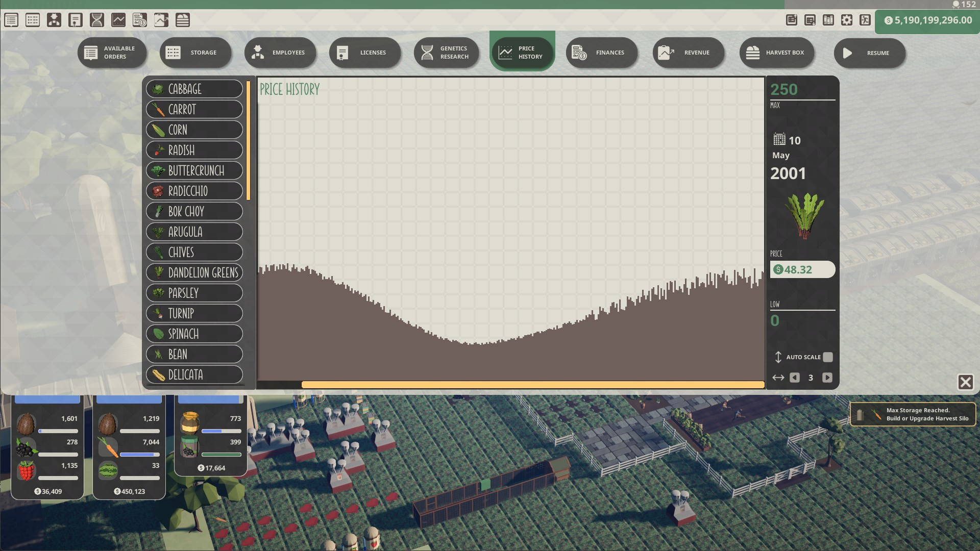This screenshot has width=980, height=551.
Task: Decrease the zoom level with left arrow
Action: pyautogui.click(x=795, y=378)
